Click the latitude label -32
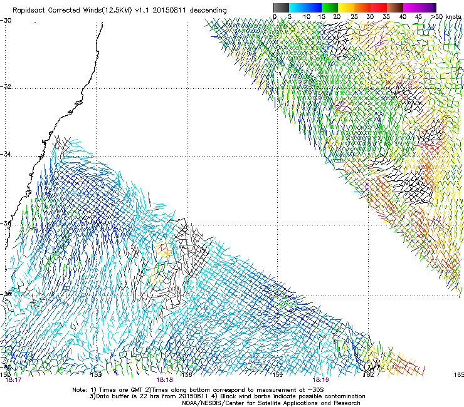 (6, 86)
